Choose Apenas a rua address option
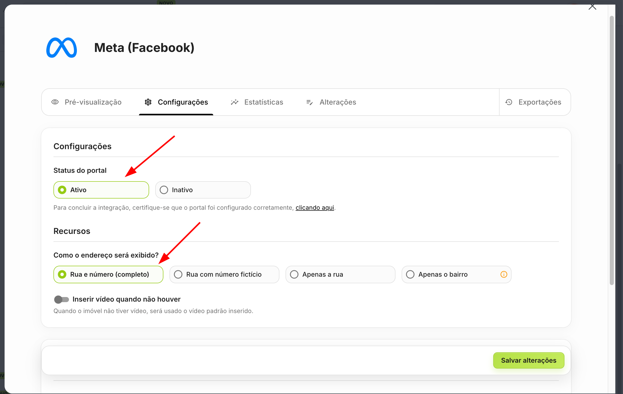623x394 pixels. [340, 274]
